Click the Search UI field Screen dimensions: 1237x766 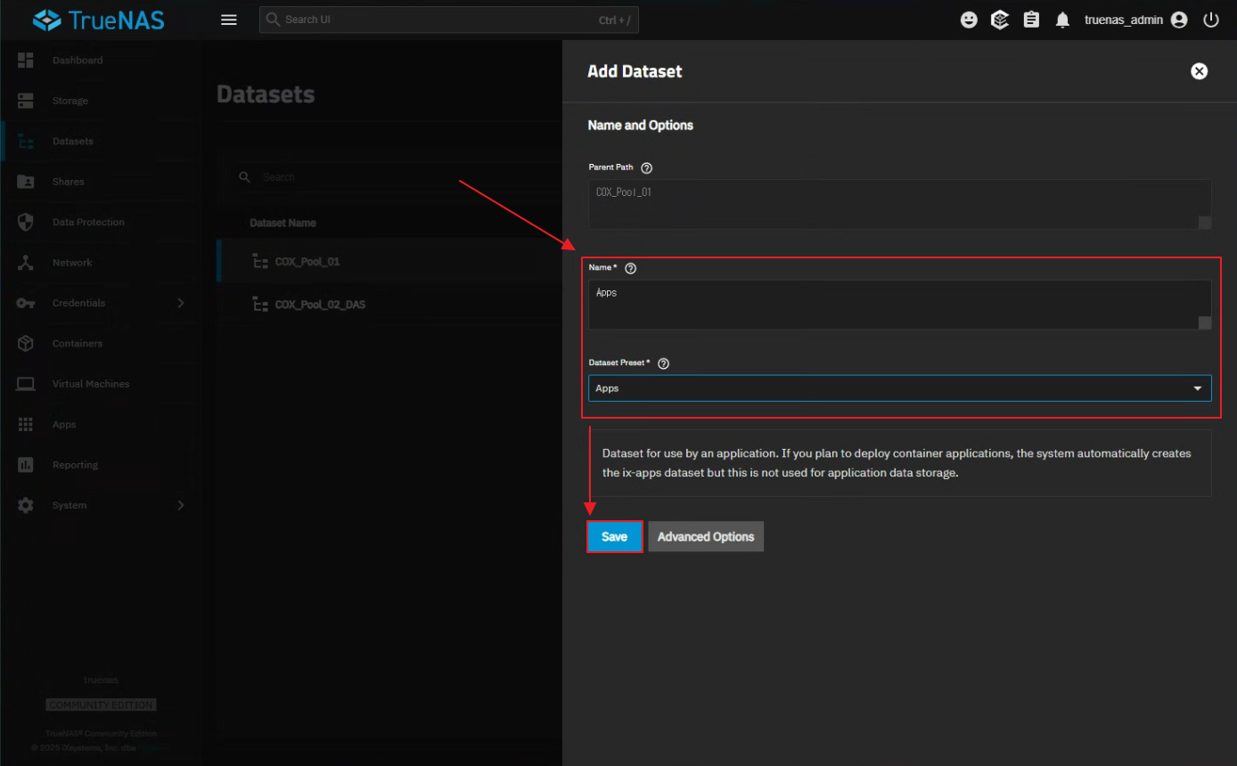(449, 20)
